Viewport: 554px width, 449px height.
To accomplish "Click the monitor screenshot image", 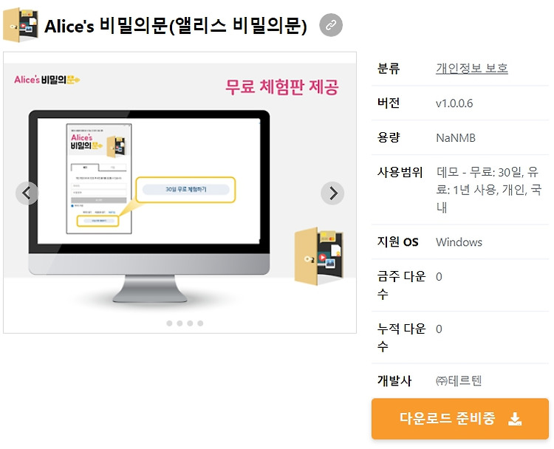I will click(x=149, y=207).
